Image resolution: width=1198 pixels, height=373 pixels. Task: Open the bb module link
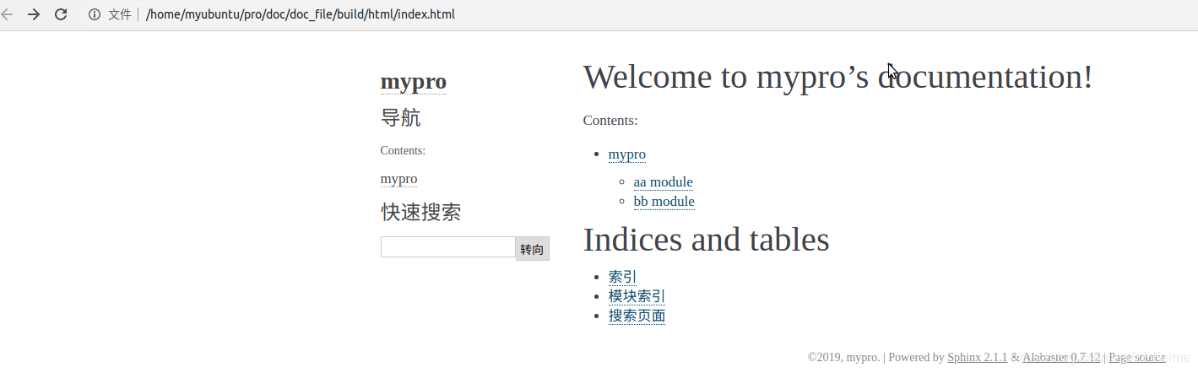point(664,202)
